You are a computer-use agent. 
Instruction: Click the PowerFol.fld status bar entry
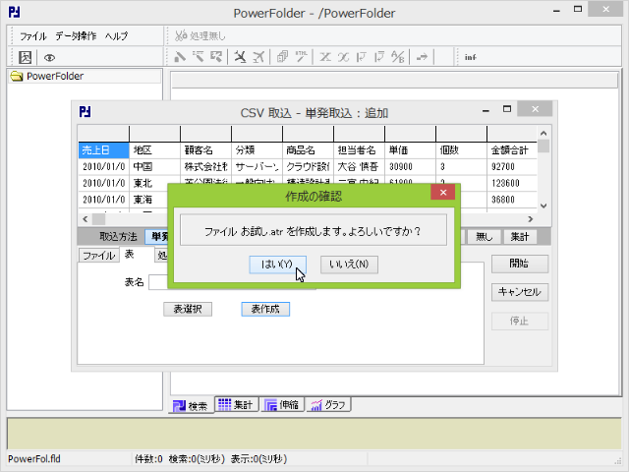(x=34, y=459)
